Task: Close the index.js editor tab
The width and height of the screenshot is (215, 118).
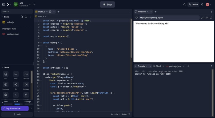Action: pyautogui.click(x=54, y=12)
